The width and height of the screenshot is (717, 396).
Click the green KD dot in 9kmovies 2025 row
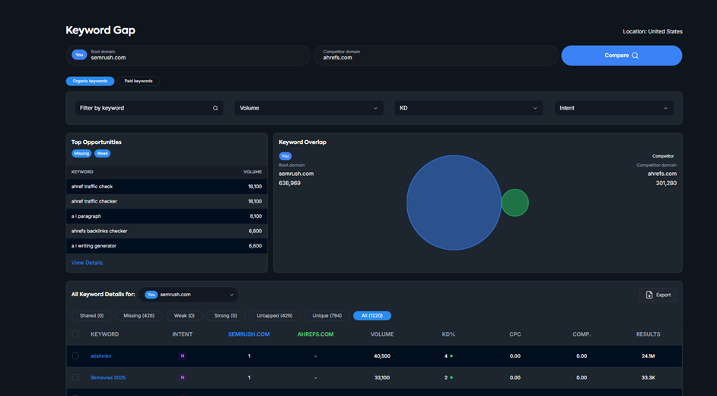(x=451, y=378)
